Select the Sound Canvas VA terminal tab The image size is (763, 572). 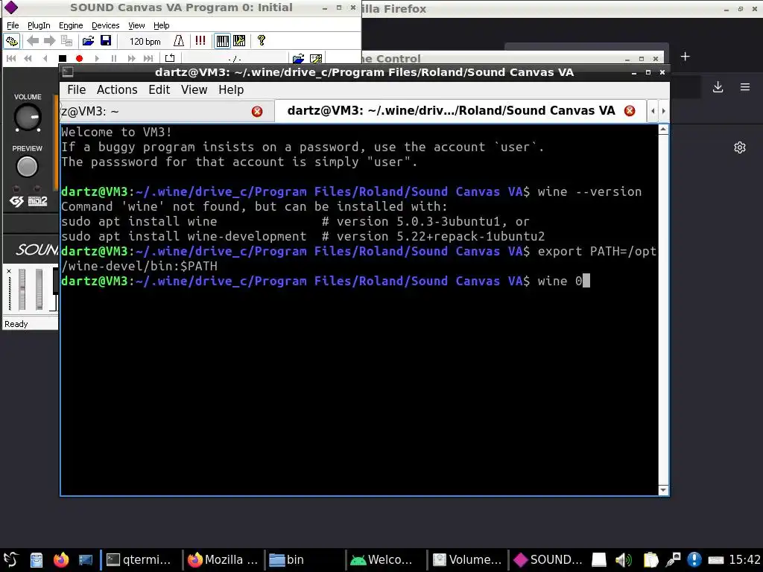tap(460, 111)
